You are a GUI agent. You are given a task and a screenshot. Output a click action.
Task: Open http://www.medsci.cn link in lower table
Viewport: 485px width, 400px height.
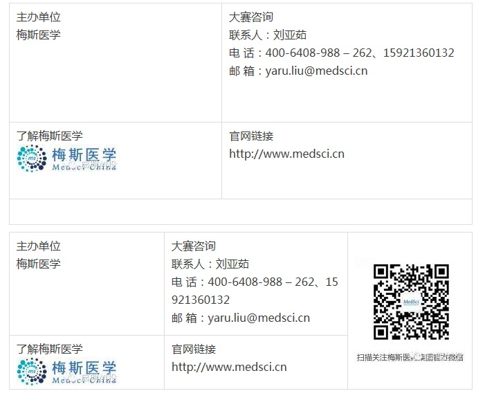click(x=229, y=367)
